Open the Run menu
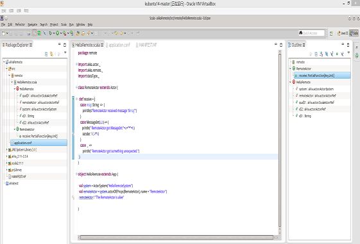Viewport: 360px width, 244px height. tap(71, 24)
